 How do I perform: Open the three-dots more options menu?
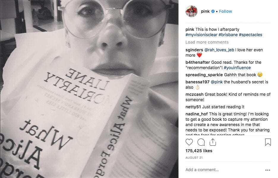(268, 170)
